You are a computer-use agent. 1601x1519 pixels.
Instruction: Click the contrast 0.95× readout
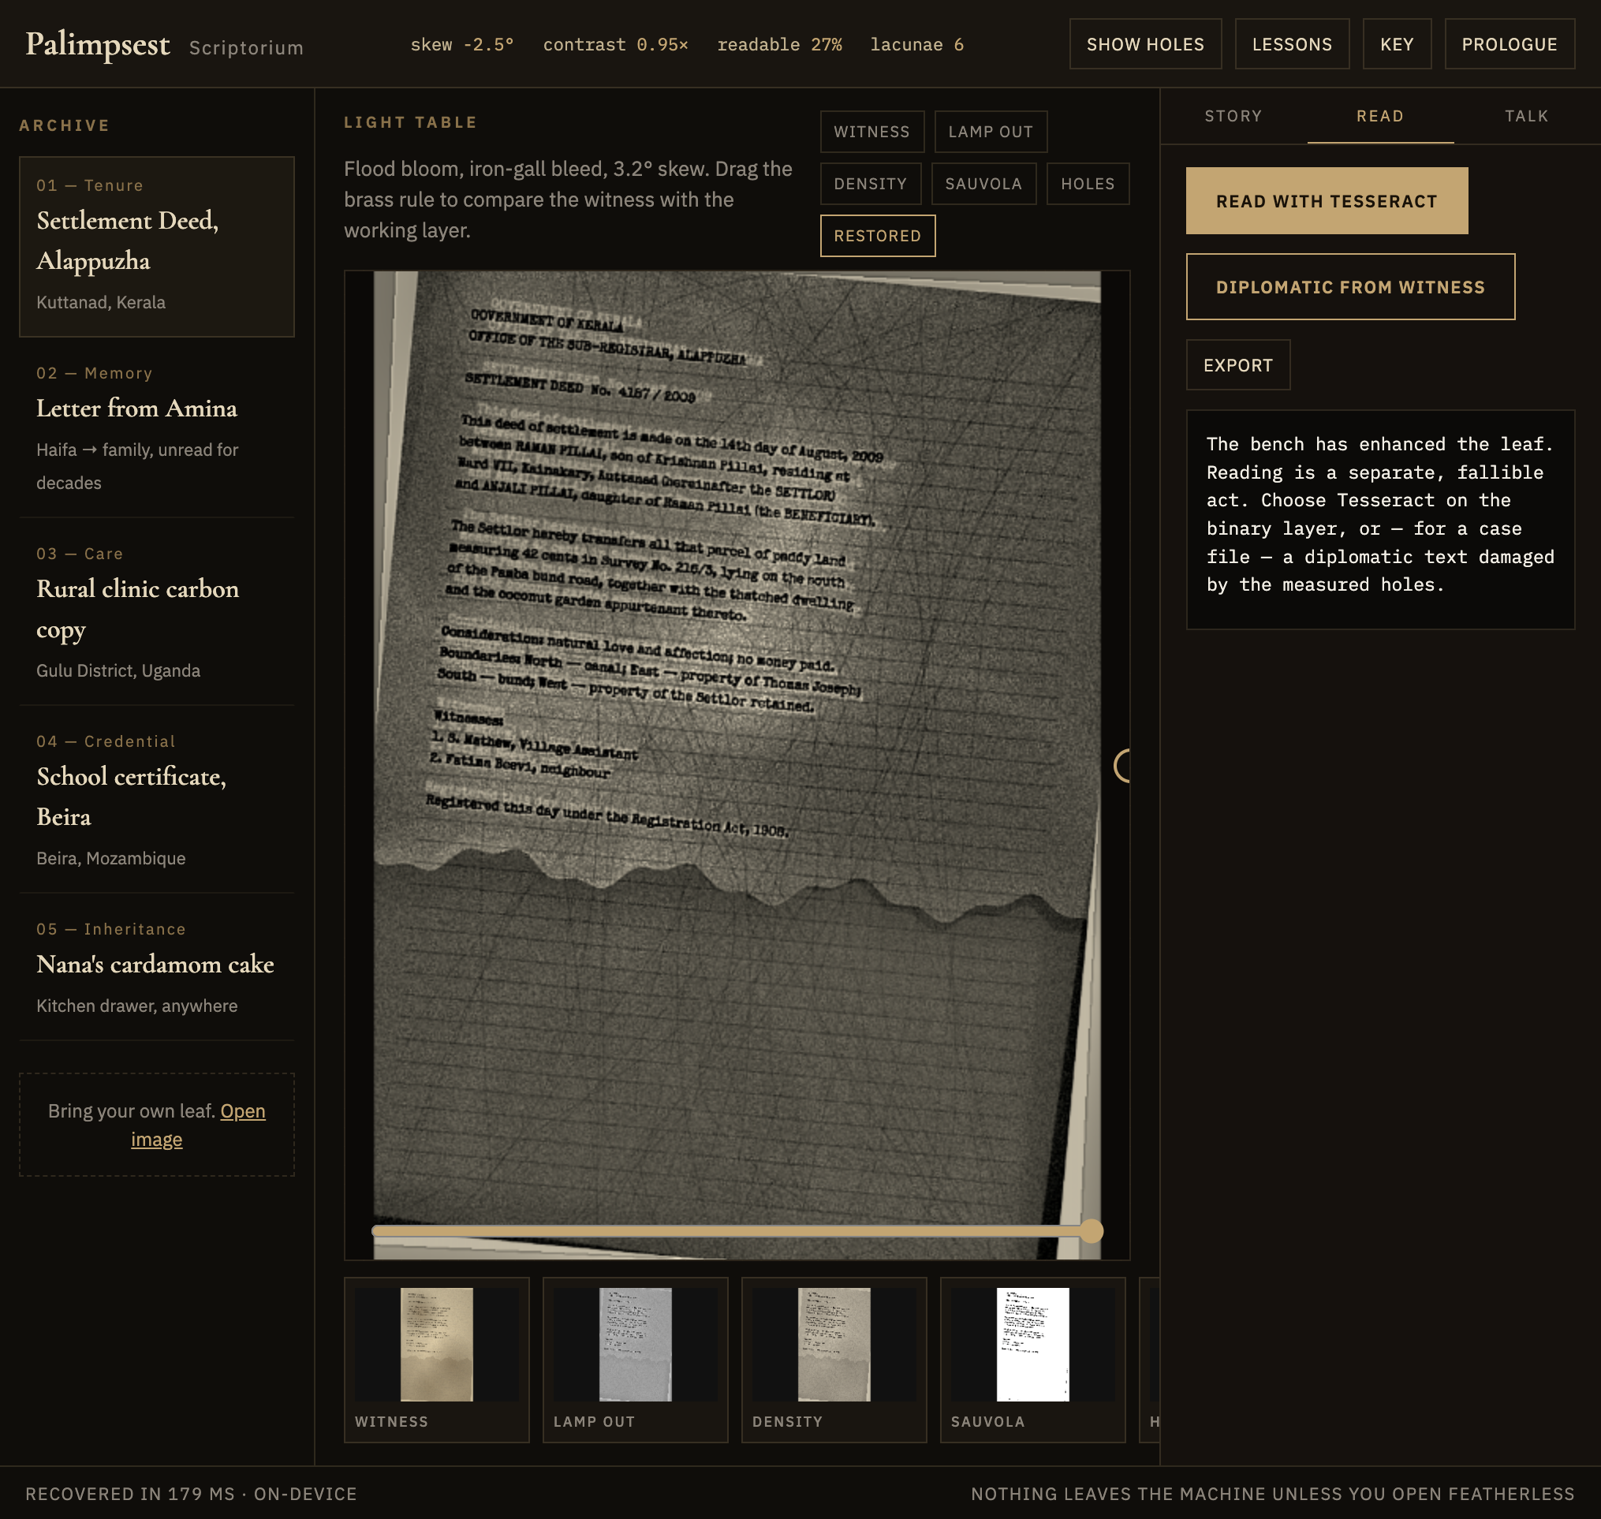click(615, 44)
